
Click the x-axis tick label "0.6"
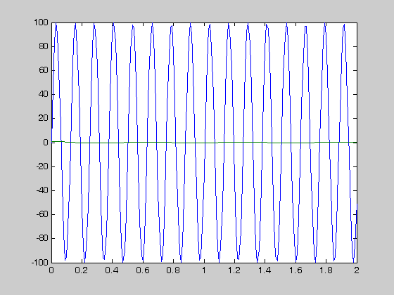tap(143, 270)
